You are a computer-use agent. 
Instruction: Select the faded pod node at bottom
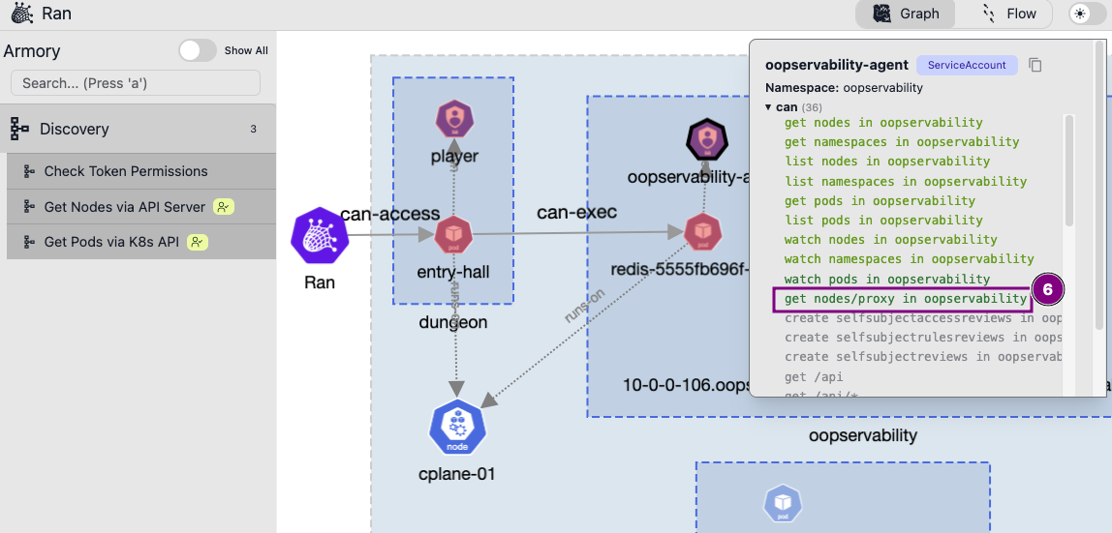(x=783, y=505)
